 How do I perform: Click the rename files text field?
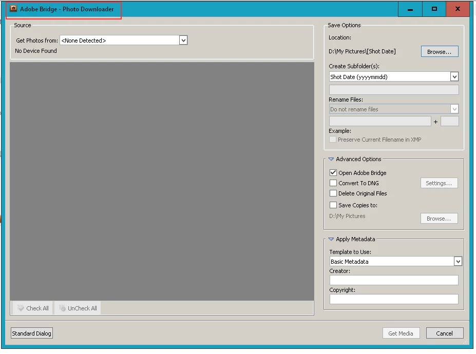[380, 122]
